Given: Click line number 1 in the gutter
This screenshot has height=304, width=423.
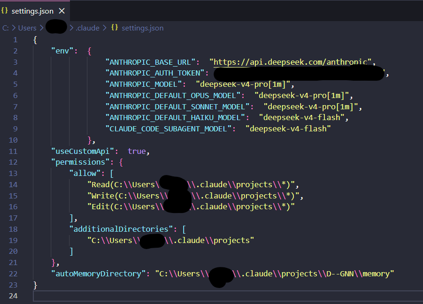Looking at the screenshot, I should point(15,40).
